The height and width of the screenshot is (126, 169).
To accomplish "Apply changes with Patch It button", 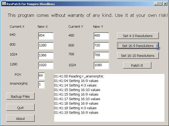I will coord(137,65).
